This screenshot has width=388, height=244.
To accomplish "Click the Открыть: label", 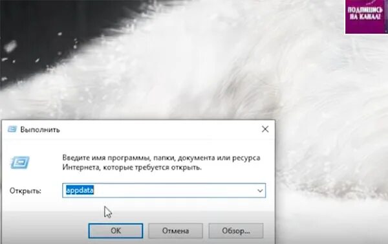I will pyautogui.click(x=25, y=191).
